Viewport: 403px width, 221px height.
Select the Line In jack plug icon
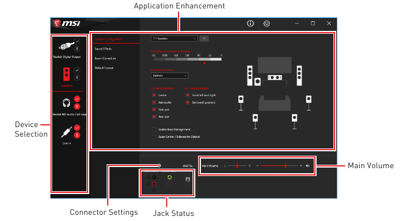tap(66, 132)
